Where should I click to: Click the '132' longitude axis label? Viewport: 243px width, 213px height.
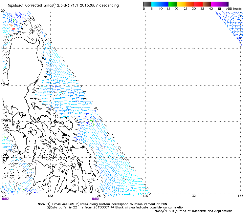click(193, 196)
